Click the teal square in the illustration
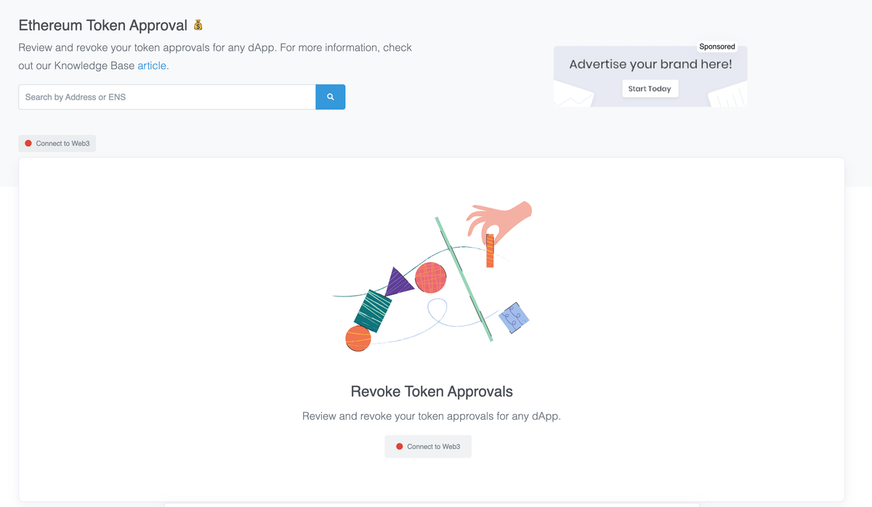 373,310
